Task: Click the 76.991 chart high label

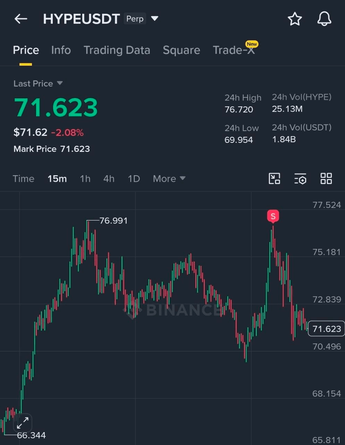Action: (x=113, y=221)
